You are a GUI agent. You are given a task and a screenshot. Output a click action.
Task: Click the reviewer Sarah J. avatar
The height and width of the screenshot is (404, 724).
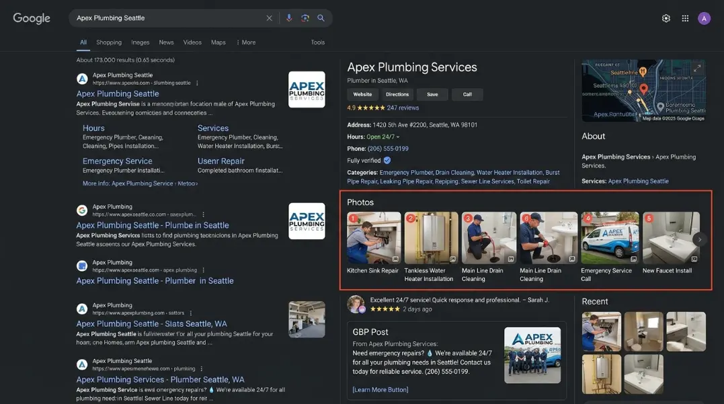click(356, 305)
